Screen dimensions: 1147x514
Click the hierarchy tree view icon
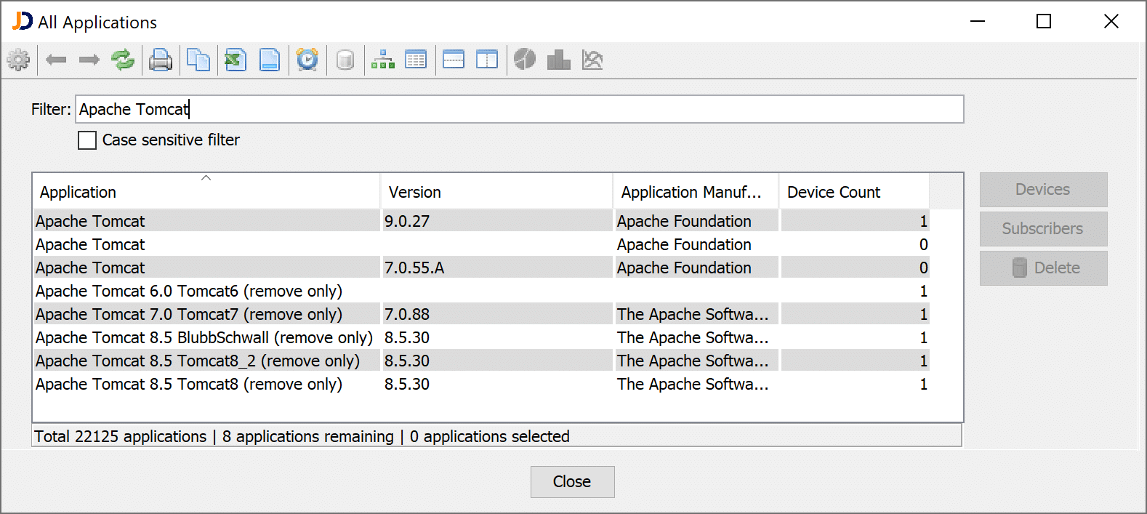[383, 60]
